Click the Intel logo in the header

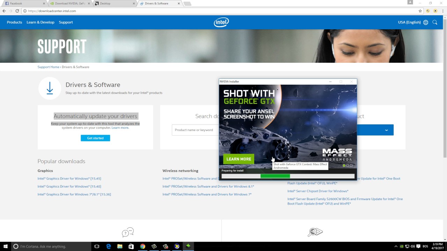pos(221,22)
